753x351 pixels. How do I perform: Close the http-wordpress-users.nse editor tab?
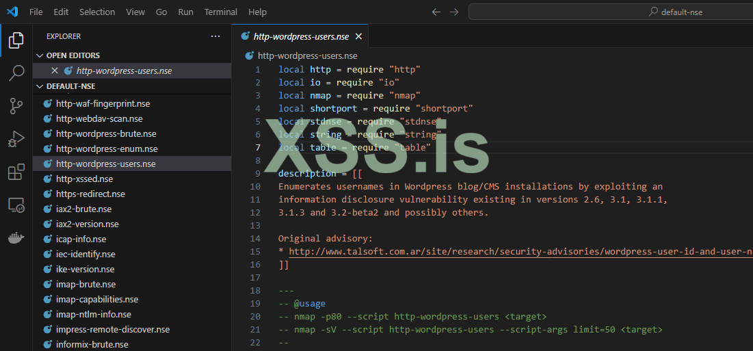click(x=358, y=36)
